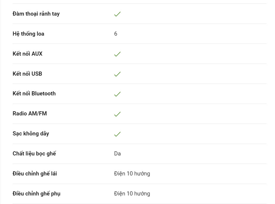Select the Kết nối Bluetooth label
Viewport: 275px width, 204px height.
pyautogui.click(x=34, y=94)
